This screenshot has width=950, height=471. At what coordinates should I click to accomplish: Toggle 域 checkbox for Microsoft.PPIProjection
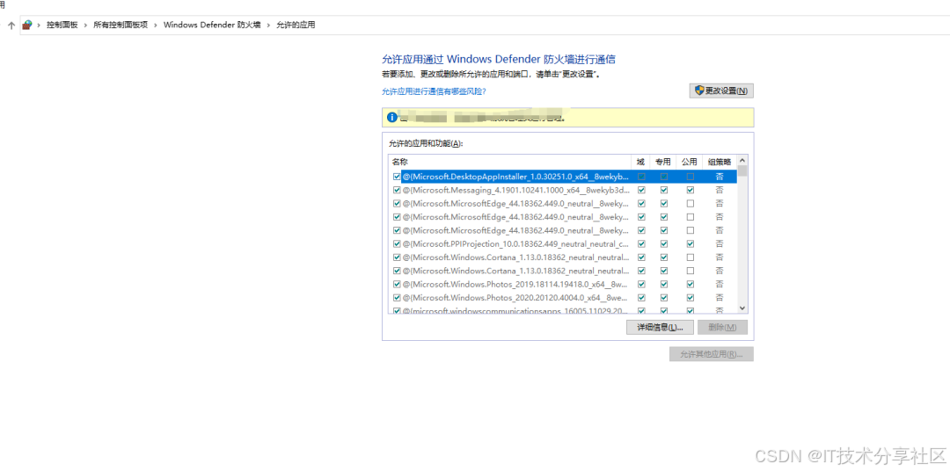[641, 244]
